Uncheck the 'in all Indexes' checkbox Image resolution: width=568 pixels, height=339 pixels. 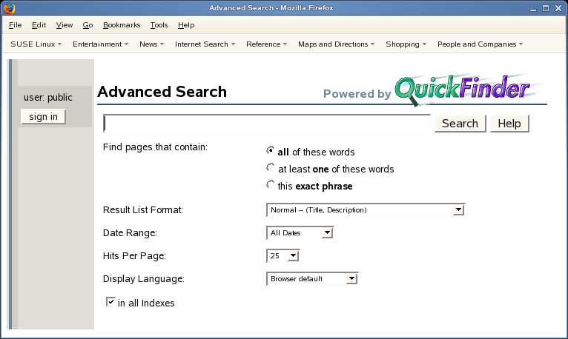[x=110, y=301]
